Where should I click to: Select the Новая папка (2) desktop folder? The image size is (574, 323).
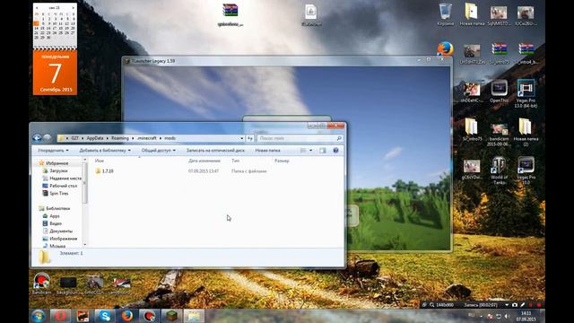(x=526, y=132)
